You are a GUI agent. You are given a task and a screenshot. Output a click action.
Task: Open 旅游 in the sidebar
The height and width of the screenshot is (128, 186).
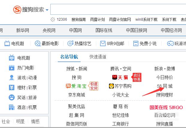[x=32, y=98]
